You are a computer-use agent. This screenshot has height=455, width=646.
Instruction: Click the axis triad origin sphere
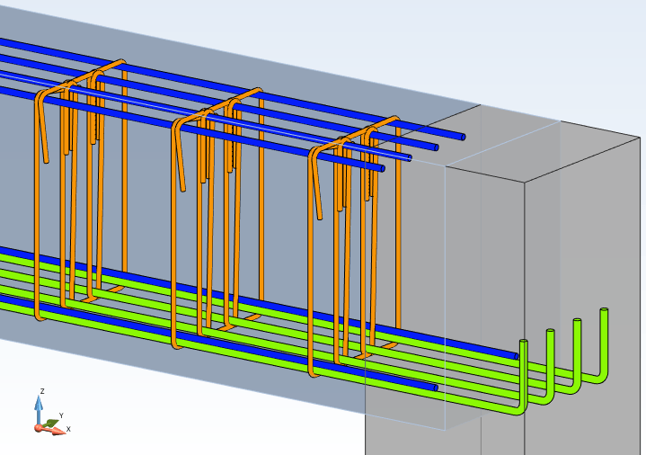39,427
